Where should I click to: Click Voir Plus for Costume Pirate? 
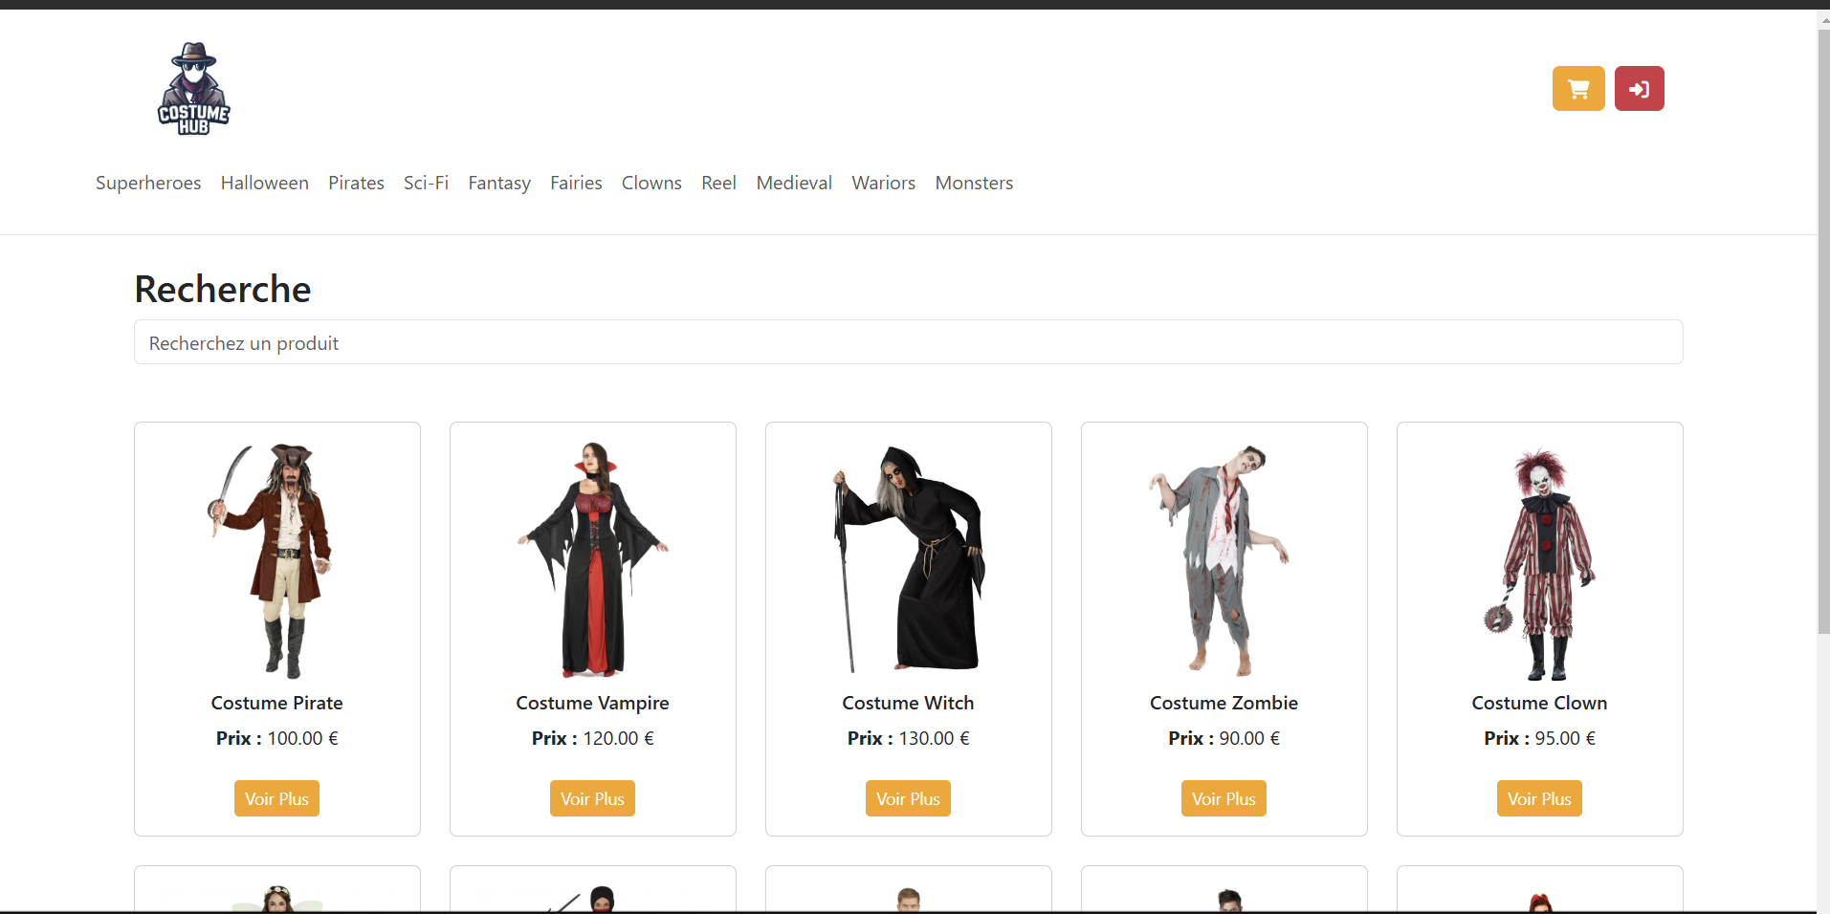pyautogui.click(x=276, y=798)
